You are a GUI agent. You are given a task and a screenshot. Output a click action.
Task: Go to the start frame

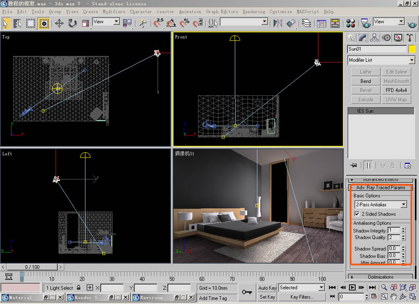pyautogui.click(x=332, y=287)
